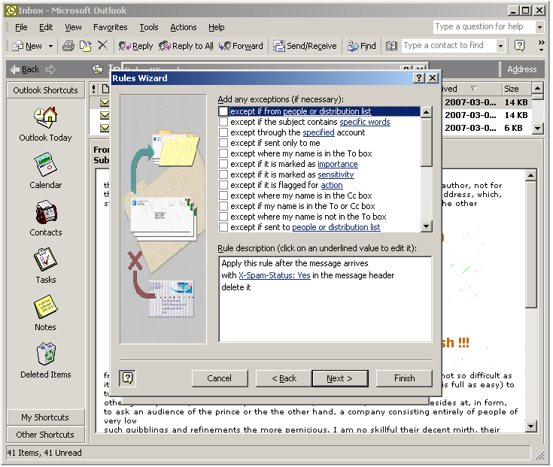Image resolution: width=553 pixels, height=467 pixels.
Task: Open the Calendar shortcut
Action: click(x=45, y=171)
